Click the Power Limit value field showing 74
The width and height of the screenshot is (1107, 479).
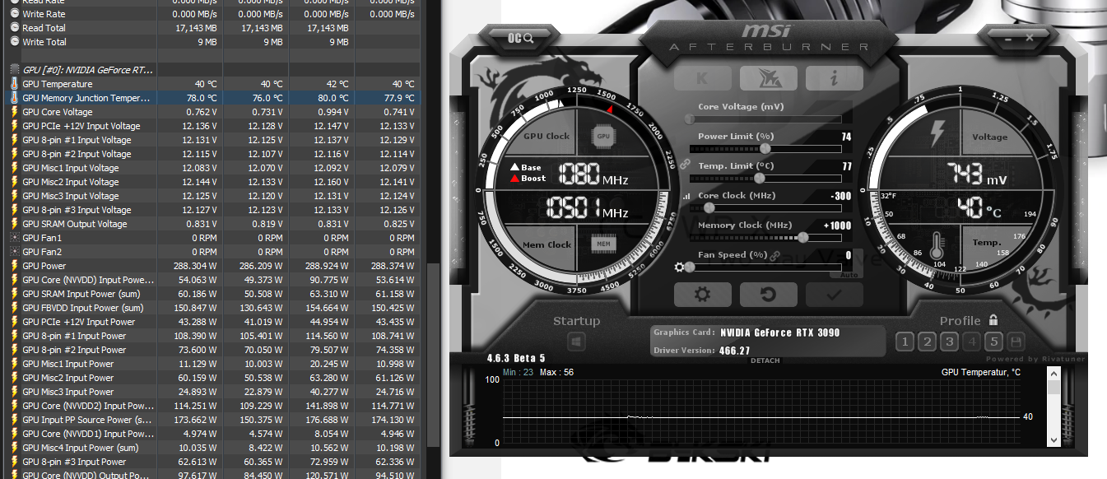[x=846, y=137]
